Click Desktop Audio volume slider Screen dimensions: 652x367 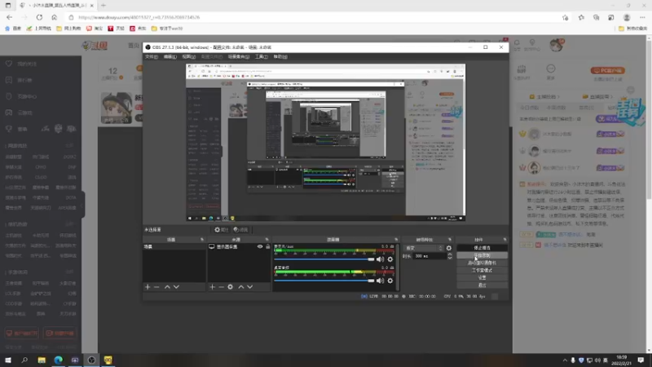pos(324,281)
